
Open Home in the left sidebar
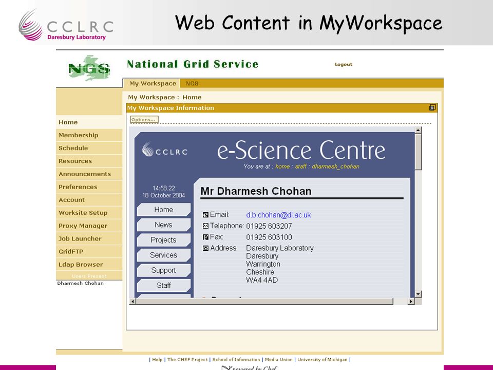pyautogui.click(x=89, y=122)
